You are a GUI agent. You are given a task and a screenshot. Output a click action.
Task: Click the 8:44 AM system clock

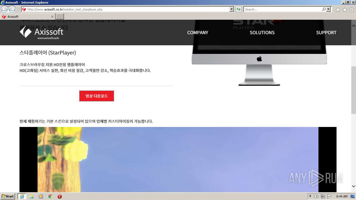coord(342,196)
